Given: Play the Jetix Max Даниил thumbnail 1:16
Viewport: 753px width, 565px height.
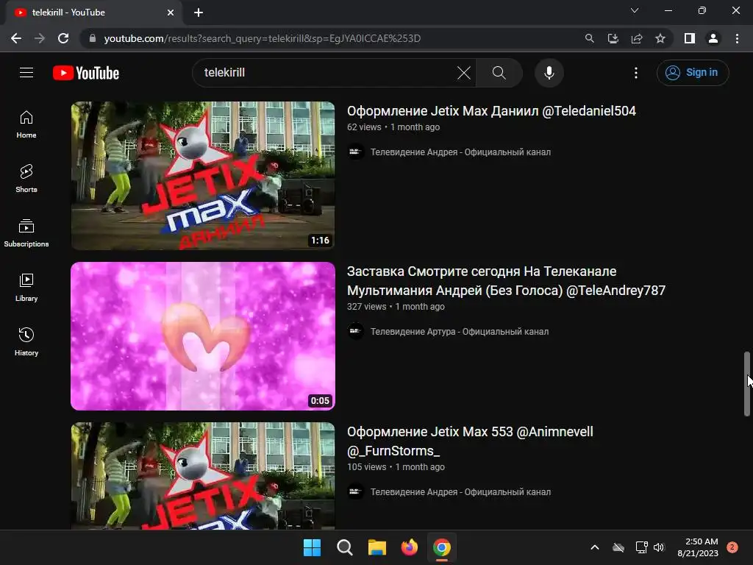Looking at the screenshot, I should click(x=203, y=175).
